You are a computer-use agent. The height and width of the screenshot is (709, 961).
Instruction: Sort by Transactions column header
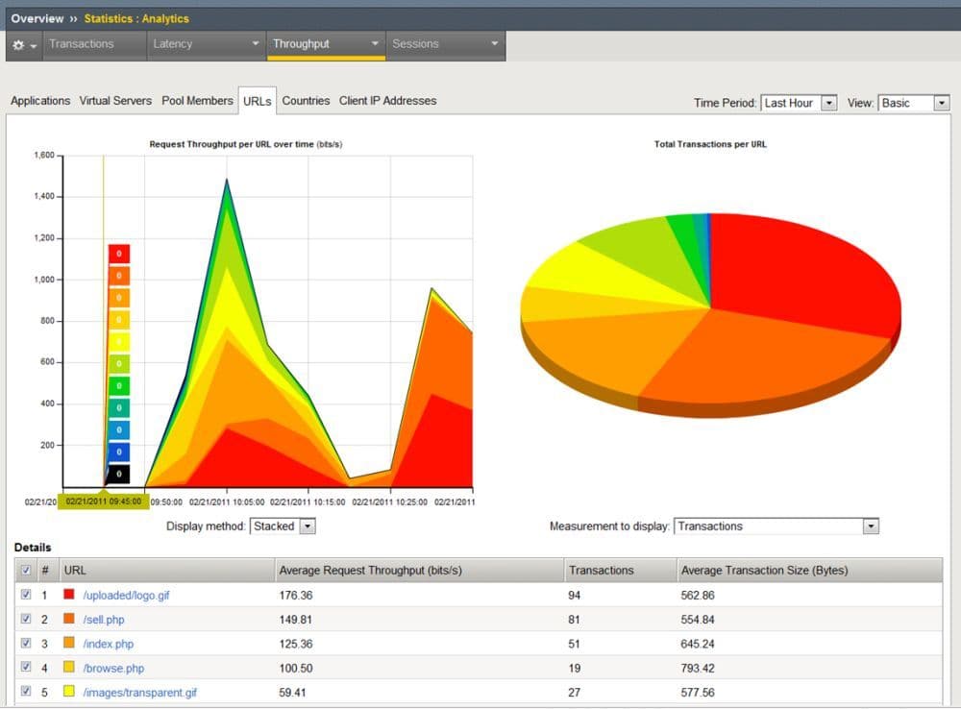(x=602, y=571)
